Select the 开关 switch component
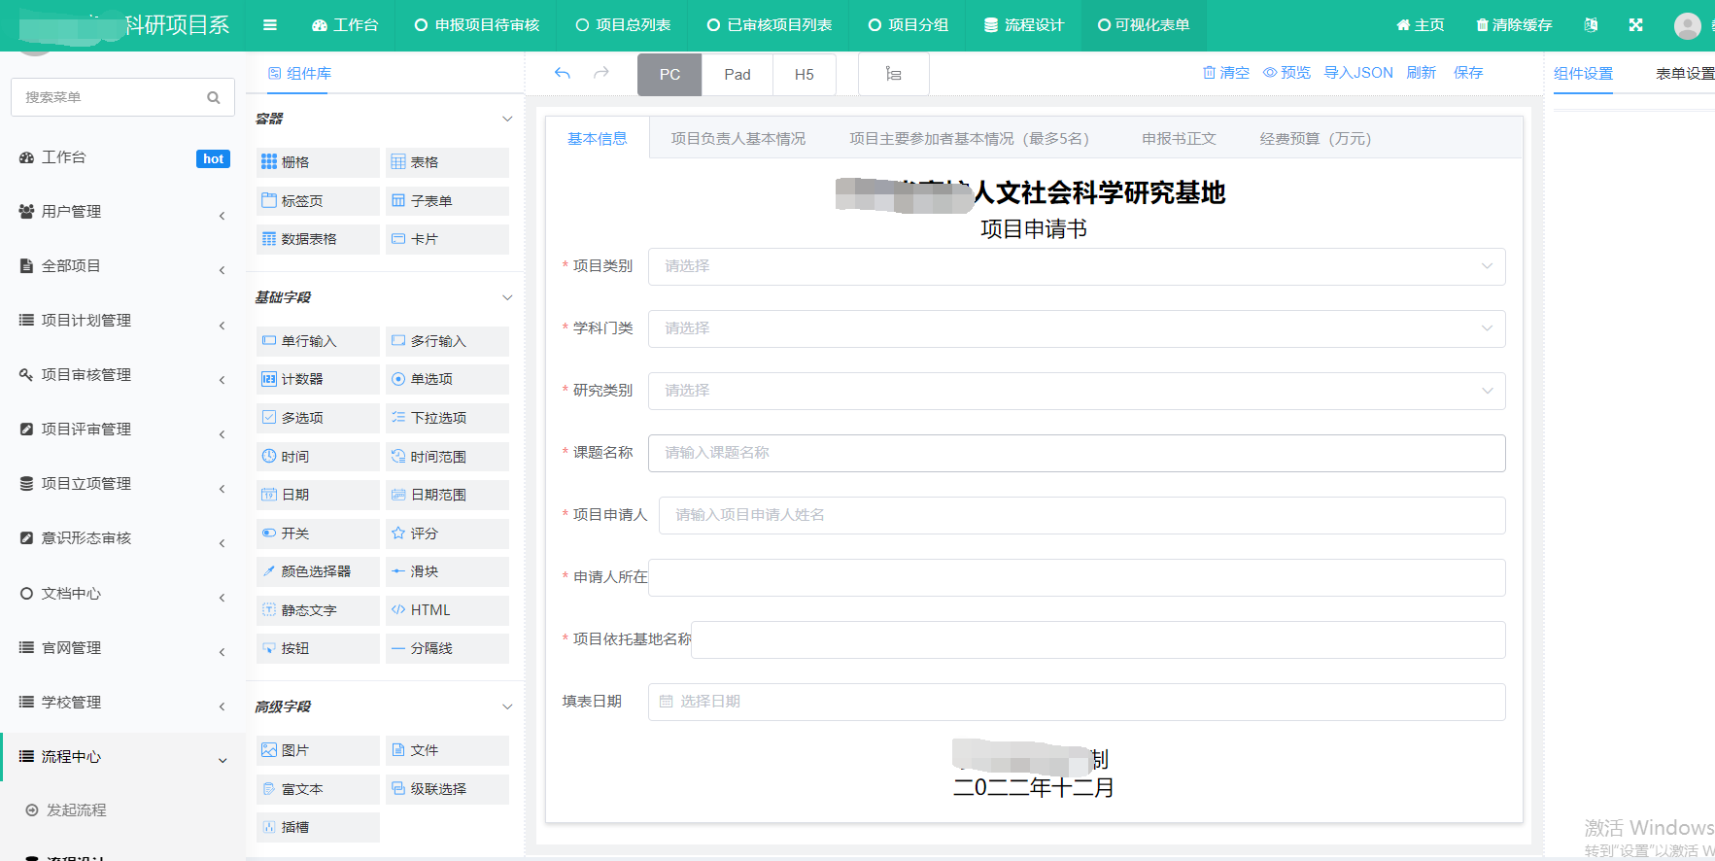Viewport: 1715px width, 861px height. [318, 534]
